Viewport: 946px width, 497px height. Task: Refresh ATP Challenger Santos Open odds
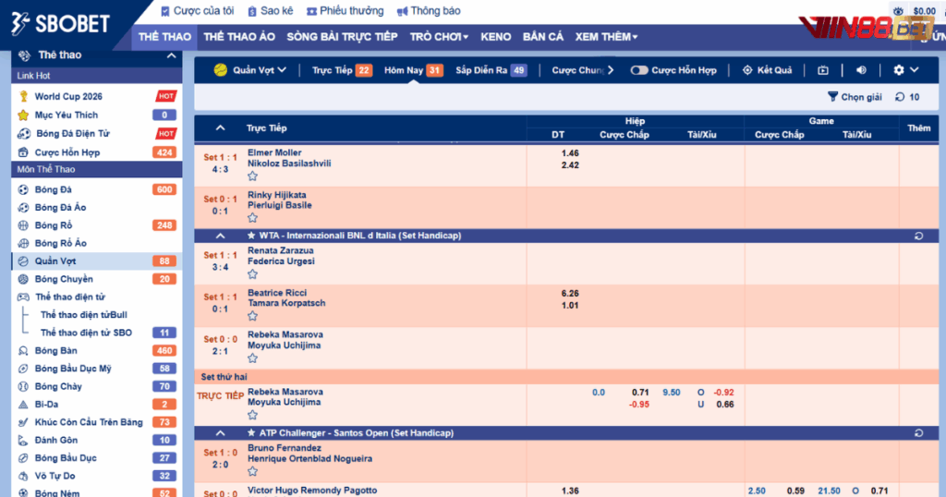pos(918,433)
